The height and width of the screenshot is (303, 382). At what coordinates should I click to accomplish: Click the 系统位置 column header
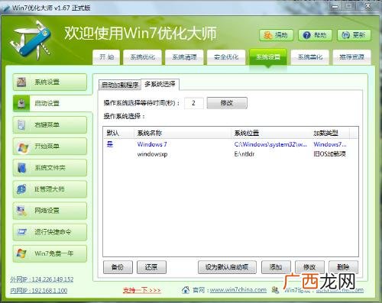point(270,133)
